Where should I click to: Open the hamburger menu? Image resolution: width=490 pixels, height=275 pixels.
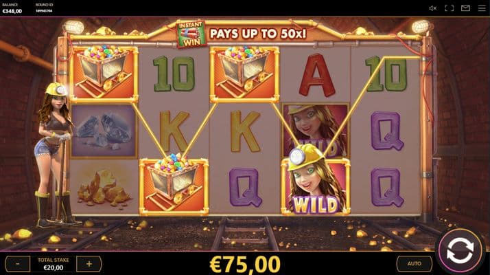point(482,8)
